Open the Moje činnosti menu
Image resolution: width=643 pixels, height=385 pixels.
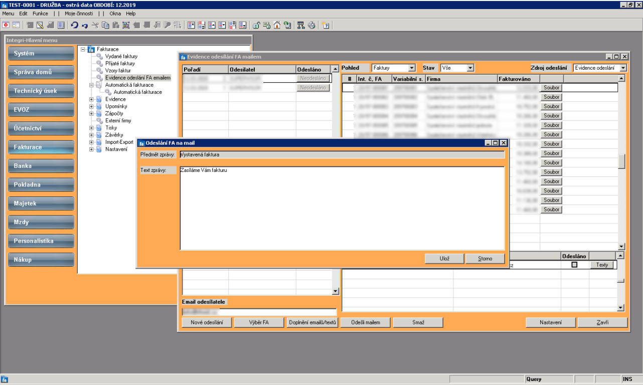click(79, 14)
